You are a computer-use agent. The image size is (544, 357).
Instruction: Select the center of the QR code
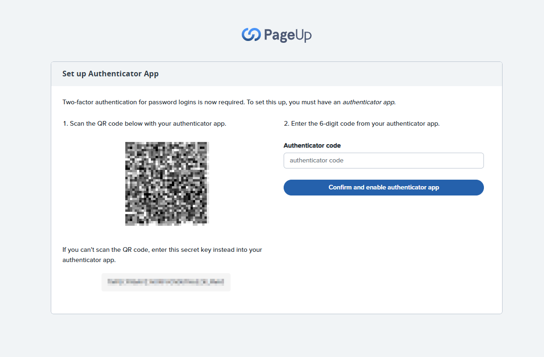[167, 183]
